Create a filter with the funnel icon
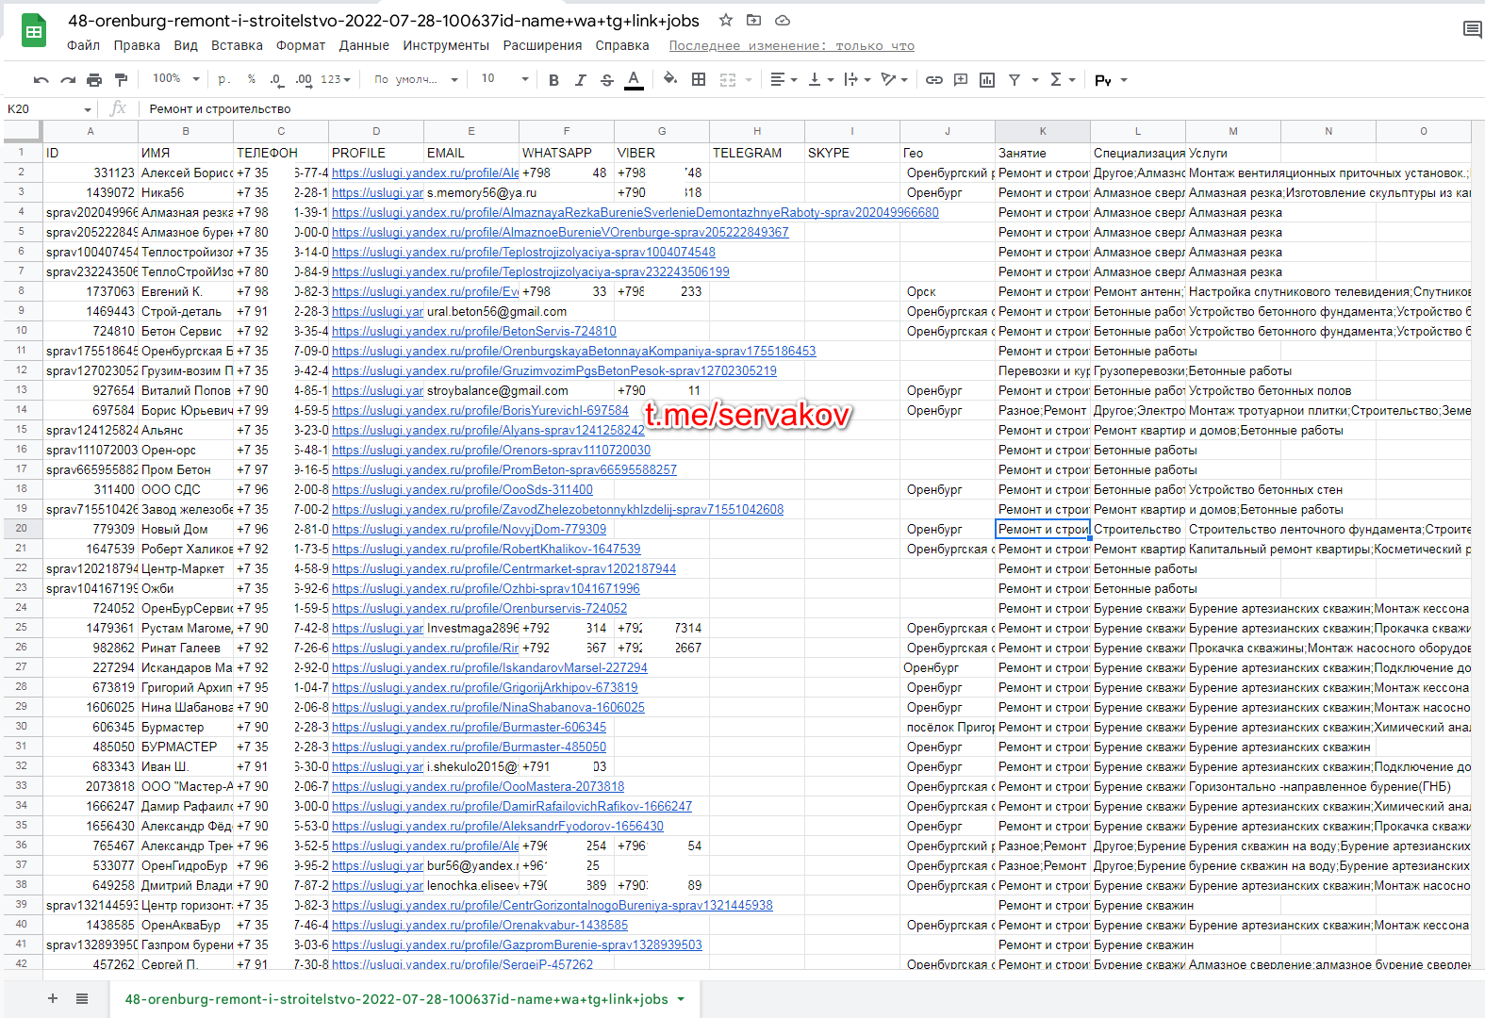1485x1018 pixels. (x=1015, y=80)
